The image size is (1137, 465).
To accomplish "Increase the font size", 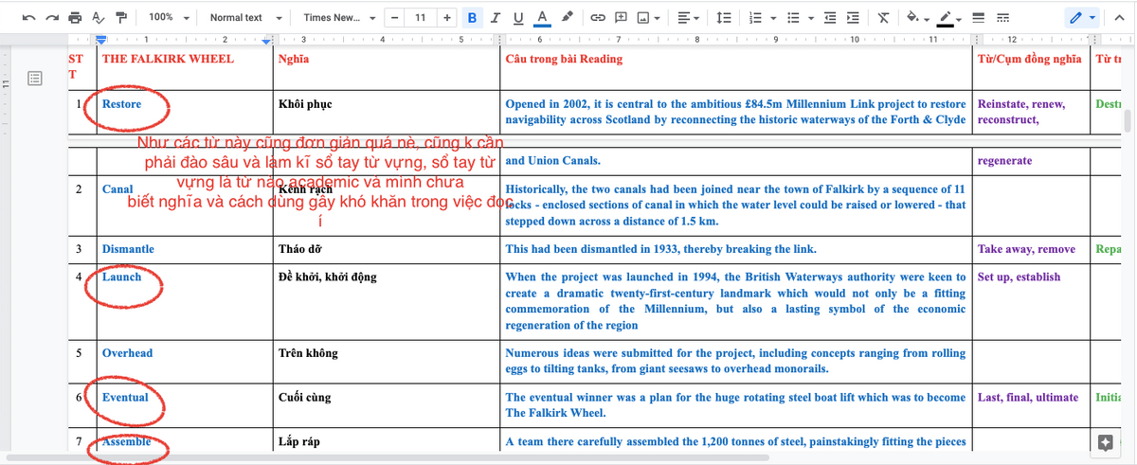I will (x=446, y=17).
